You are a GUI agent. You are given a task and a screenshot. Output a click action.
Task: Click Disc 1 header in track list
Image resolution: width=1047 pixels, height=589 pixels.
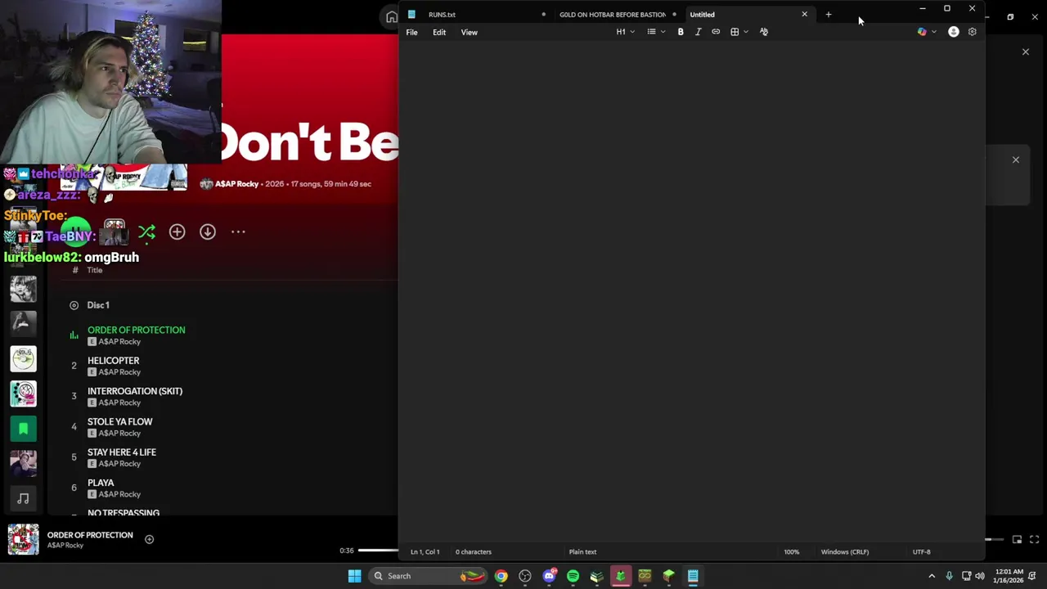[98, 305]
